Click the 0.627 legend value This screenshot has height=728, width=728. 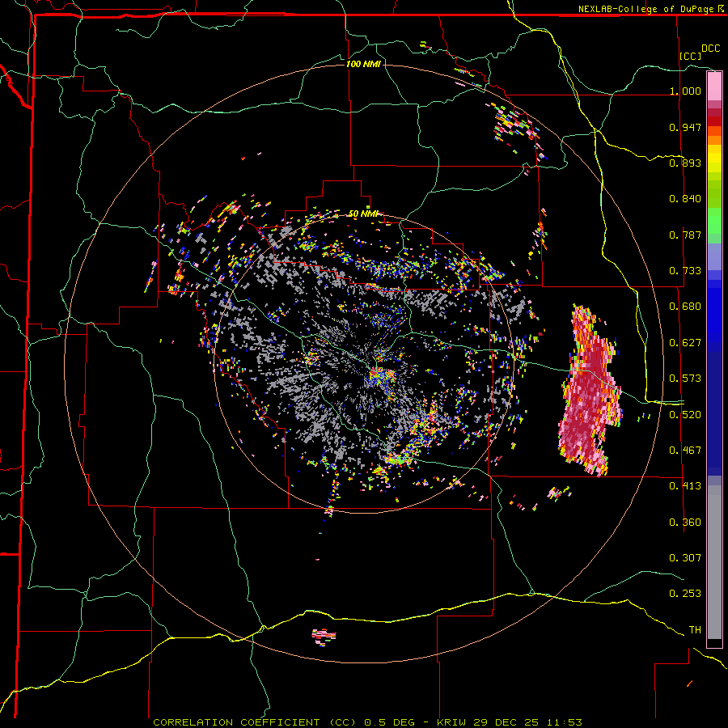click(x=685, y=343)
